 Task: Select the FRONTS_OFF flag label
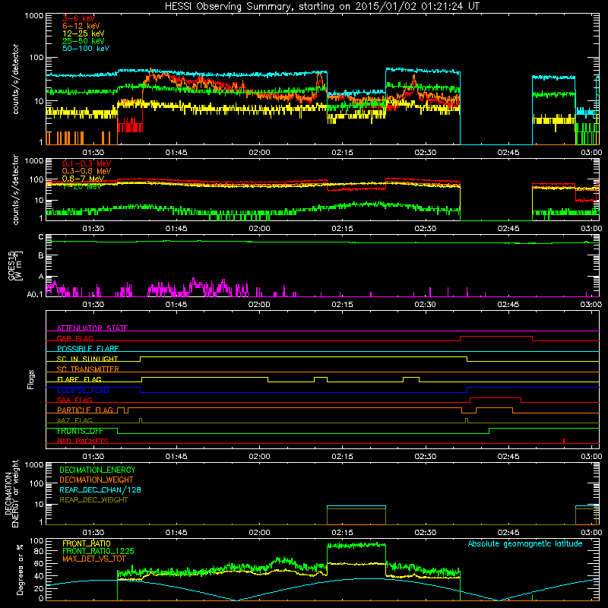click(x=80, y=431)
